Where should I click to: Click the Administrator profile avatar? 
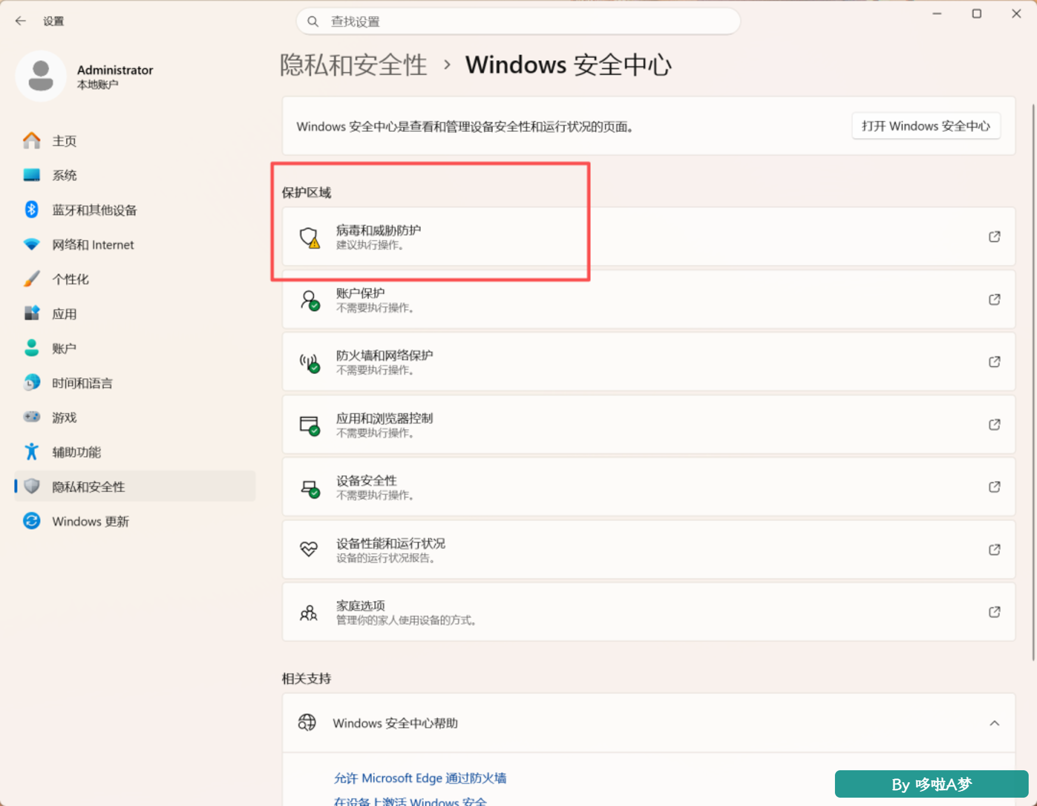[41, 76]
